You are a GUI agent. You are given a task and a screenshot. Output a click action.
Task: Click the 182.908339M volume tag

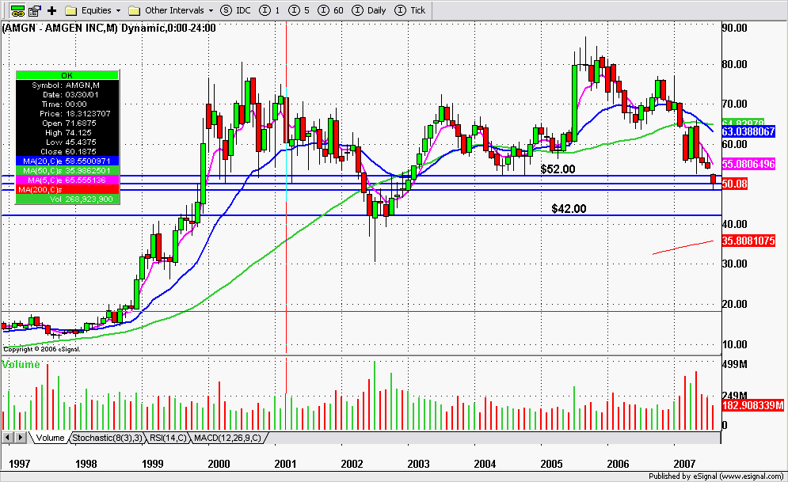(x=753, y=405)
